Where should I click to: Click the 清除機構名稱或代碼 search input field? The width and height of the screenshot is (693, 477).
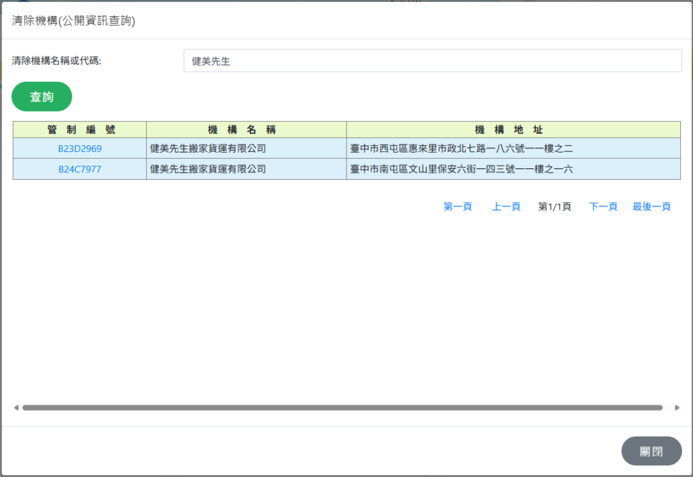pos(432,61)
